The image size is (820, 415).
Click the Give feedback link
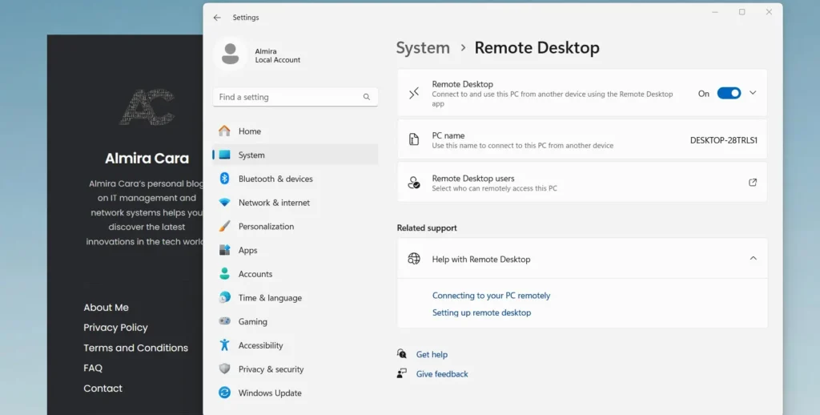point(442,373)
